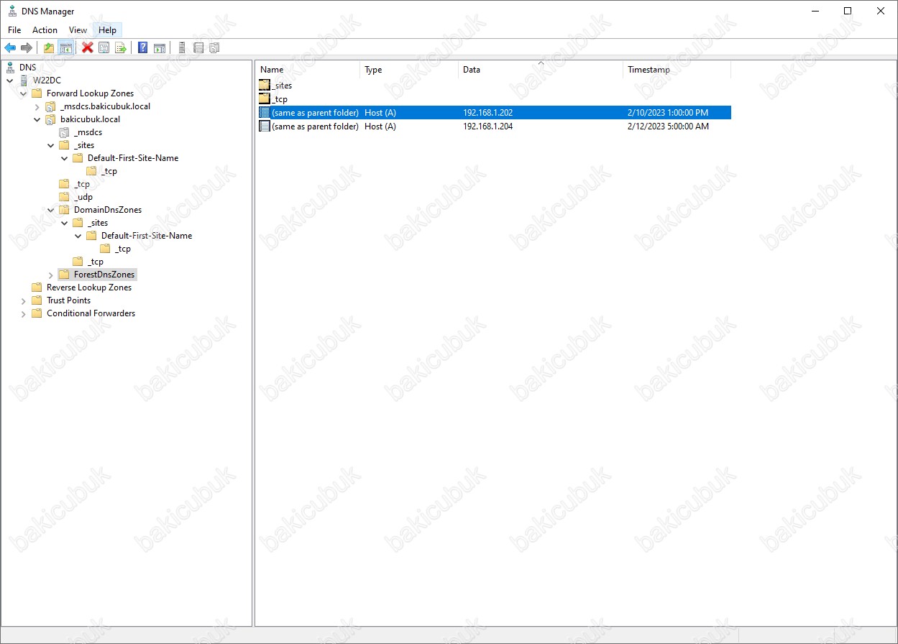Sort records by the Type column header

pyautogui.click(x=409, y=70)
